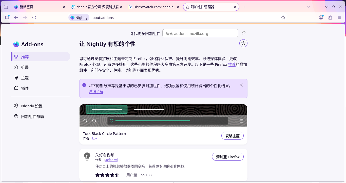Close the 附加组件管理器 tab
Viewport: 346px width, 183px height.
click(235, 7)
